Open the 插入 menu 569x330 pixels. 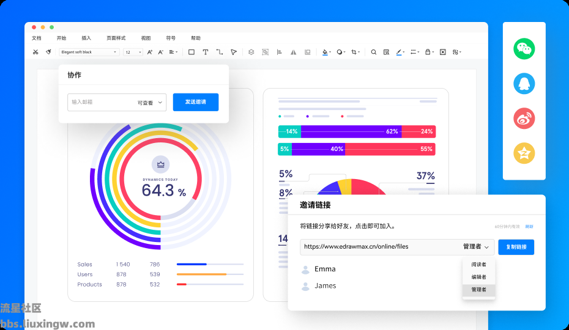click(86, 38)
